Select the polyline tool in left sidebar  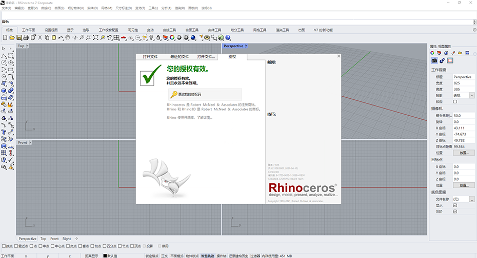point(4,56)
